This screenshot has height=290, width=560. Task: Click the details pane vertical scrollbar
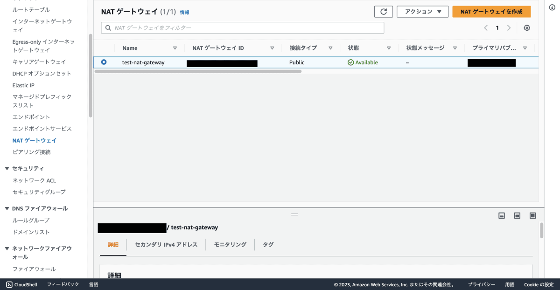[x=542, y=230]
